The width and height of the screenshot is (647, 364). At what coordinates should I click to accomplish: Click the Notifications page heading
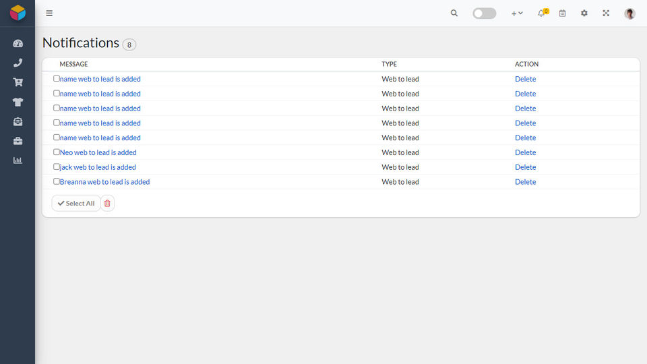[x=81, y=42]
